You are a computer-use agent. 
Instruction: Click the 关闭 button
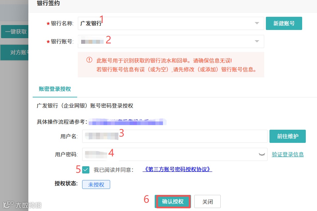(207, 201)
